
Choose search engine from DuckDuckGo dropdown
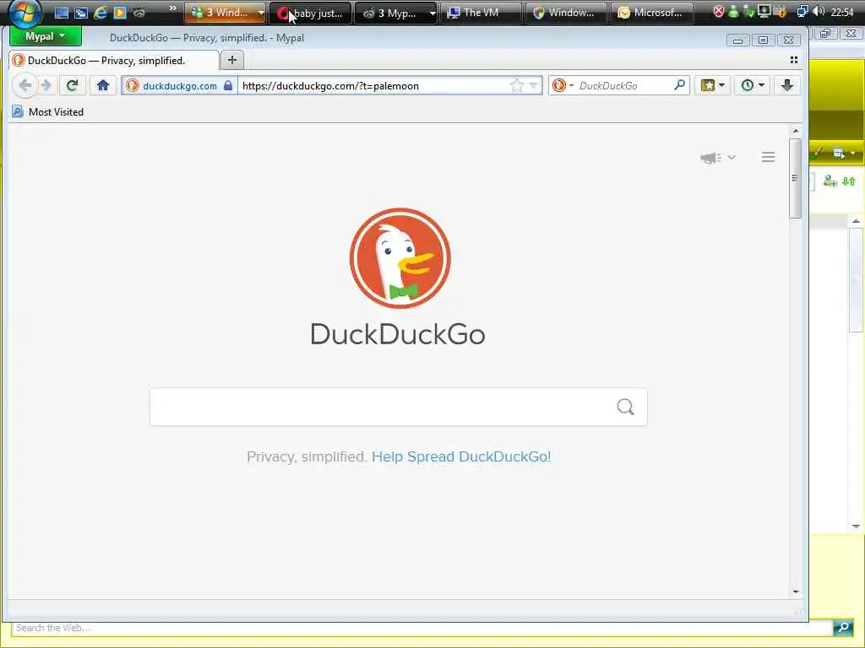(x=563, y=85)
